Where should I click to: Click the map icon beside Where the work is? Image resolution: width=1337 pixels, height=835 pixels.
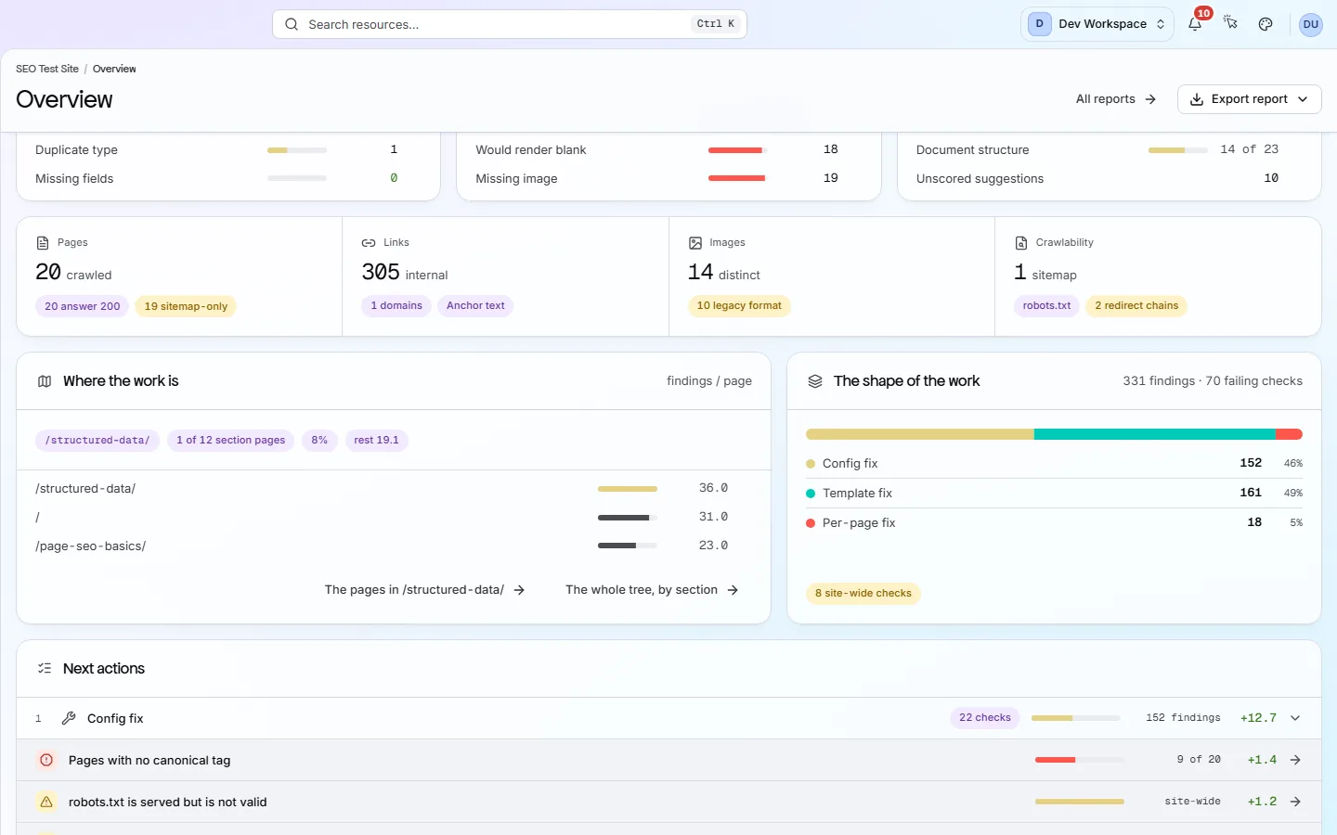coord(45,381)
